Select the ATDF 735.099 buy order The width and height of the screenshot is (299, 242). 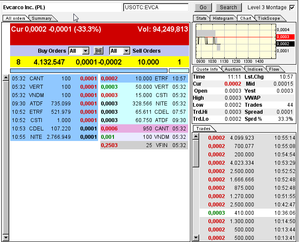click(x=54, y=104)
